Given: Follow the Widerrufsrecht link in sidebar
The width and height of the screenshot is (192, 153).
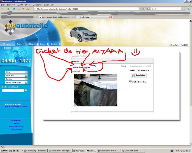Looking at the screenshot, I should [x=16, y=126].
